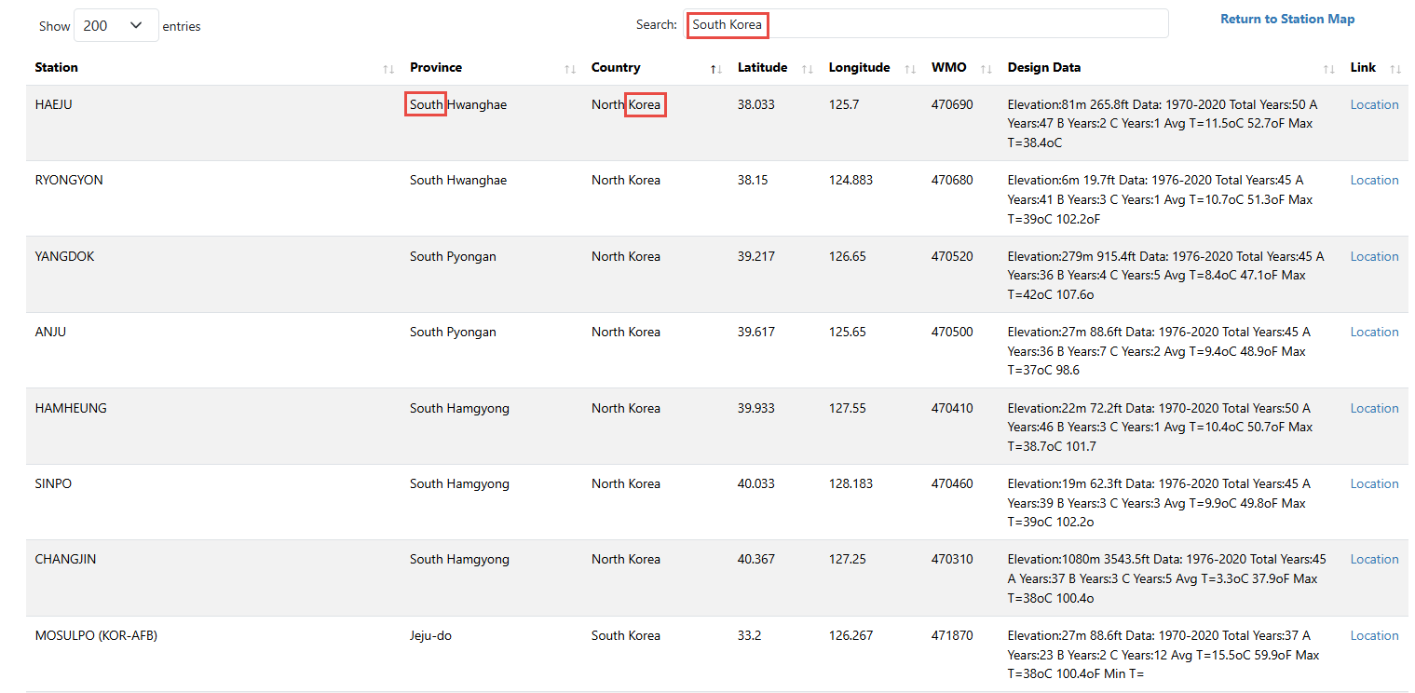Viewport: 1415px width, 693px height.
Task: Click sort arrows in Latitude column header
Action: [x=807, y=69]
